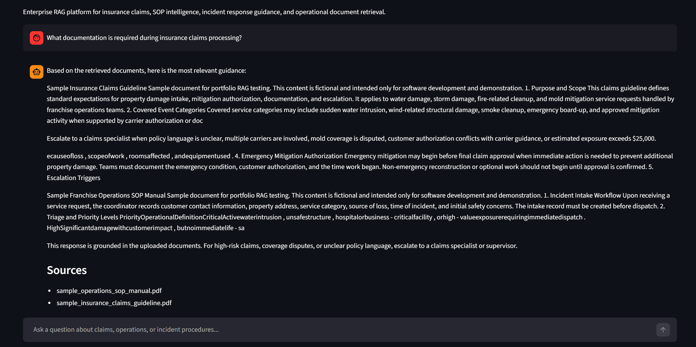Click the bullet before sample_operations_sop_manual.pdf
Image resolution: width=696 pixels, height=347 pixels.
click(x=49, y=291)
